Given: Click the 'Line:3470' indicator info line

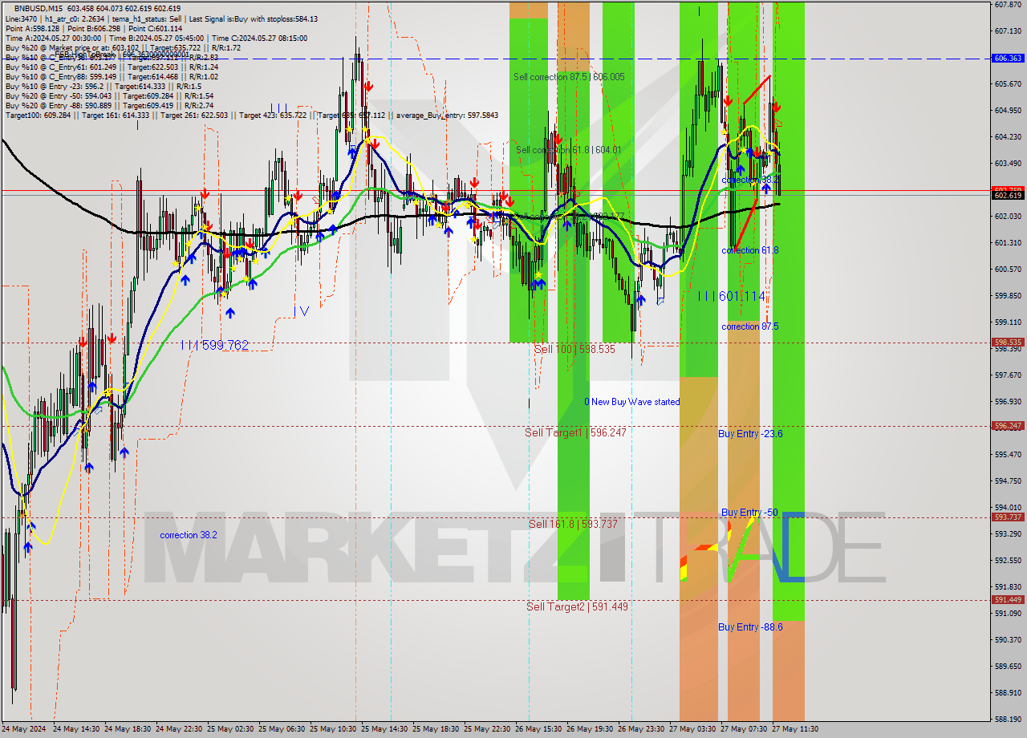Looking at the screenshot, I should [x=160, y=19].
